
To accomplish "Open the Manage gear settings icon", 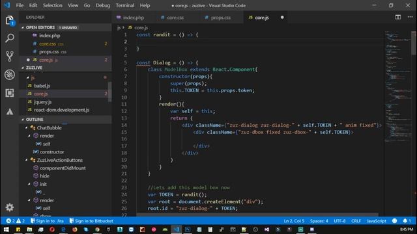I will (10, 207).
